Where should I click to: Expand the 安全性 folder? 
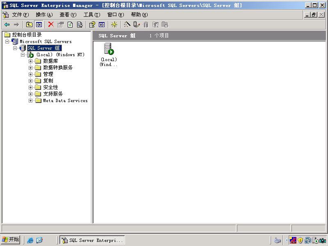[x=30, y=87]
